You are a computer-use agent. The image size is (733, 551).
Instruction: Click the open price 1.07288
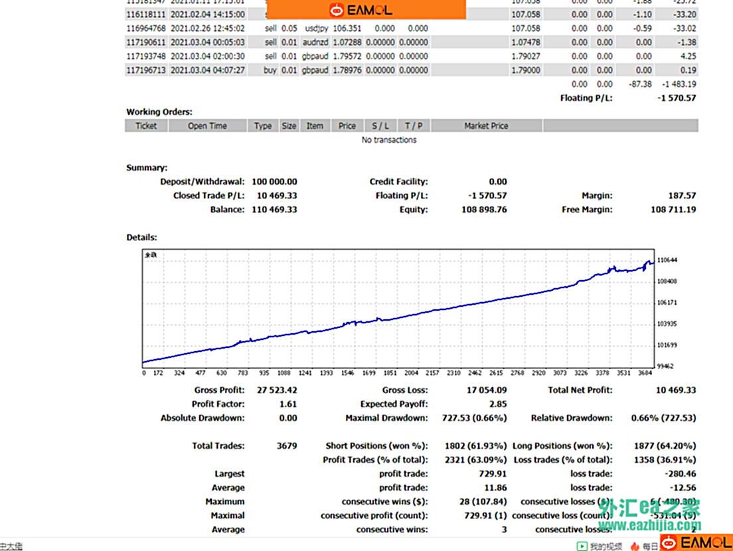[x=347, y=42]
